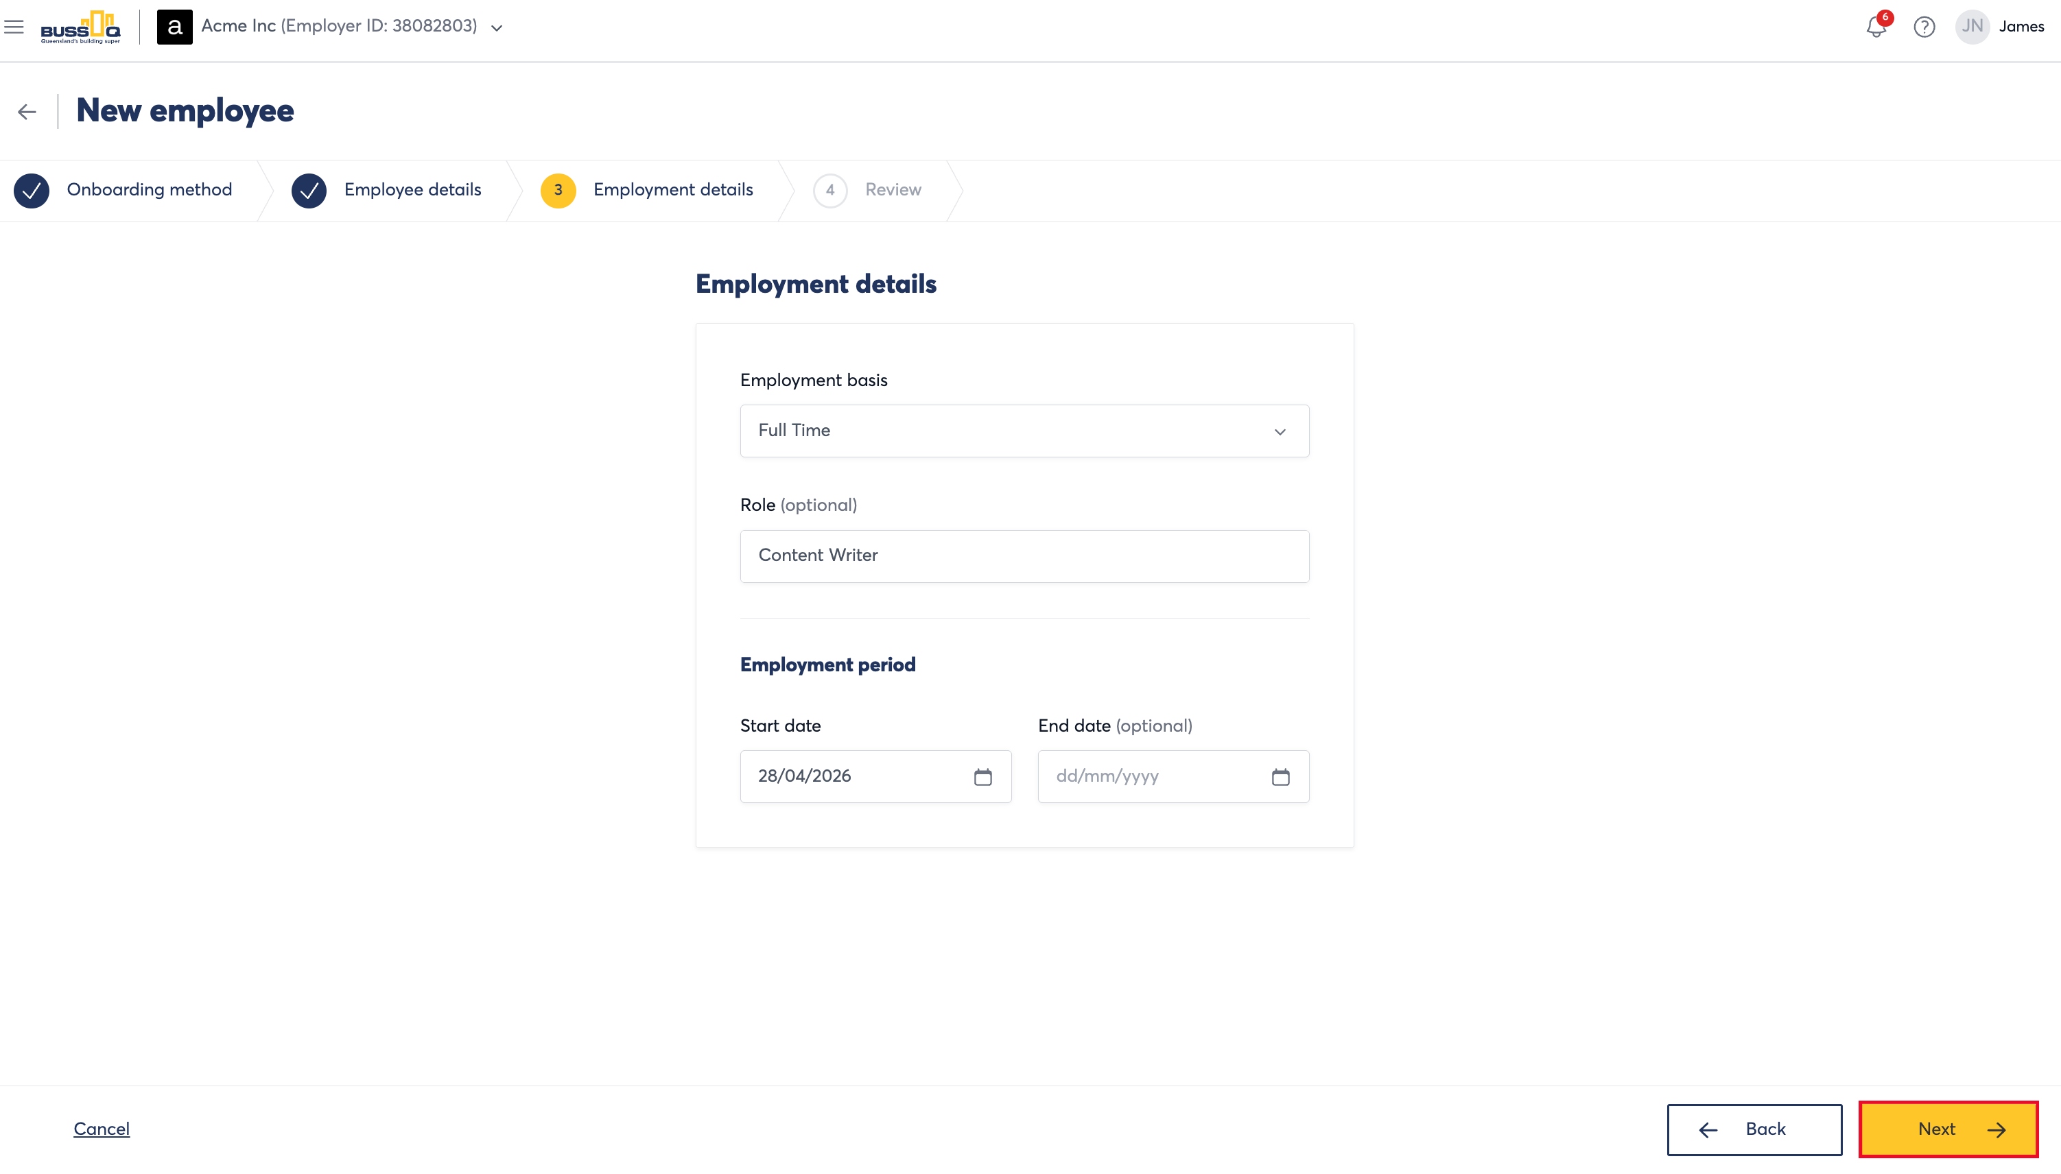
Task: Open the Employment basis dropdown
Action: (1024, 431)
